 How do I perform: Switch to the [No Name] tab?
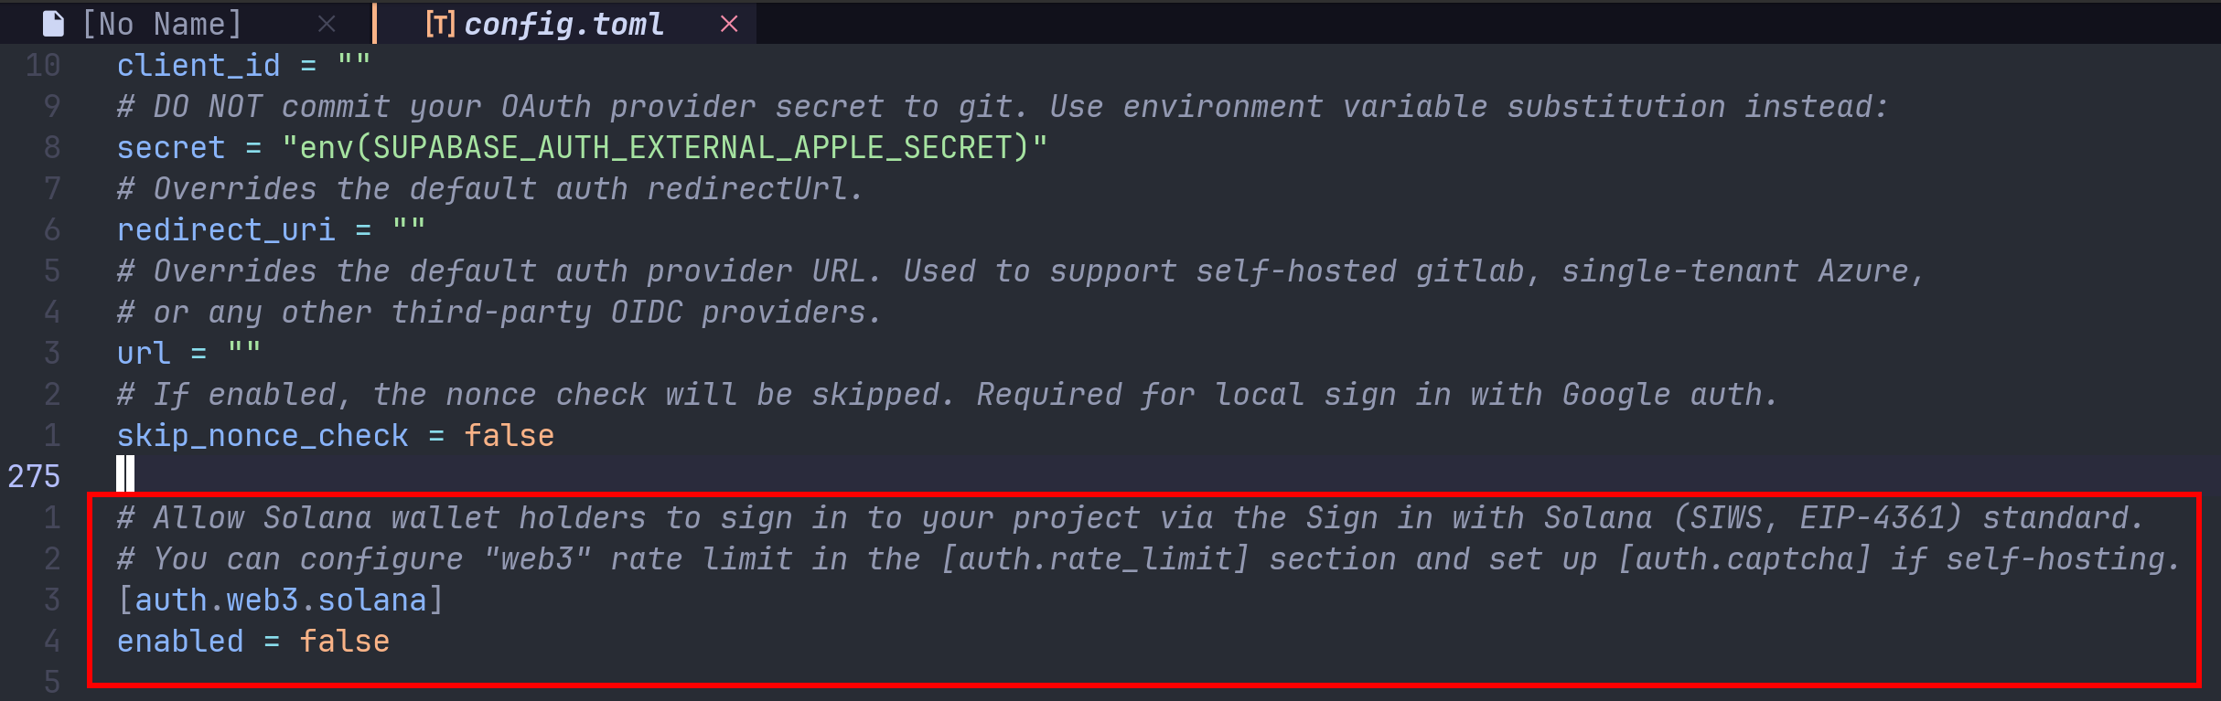pos(162,24)
